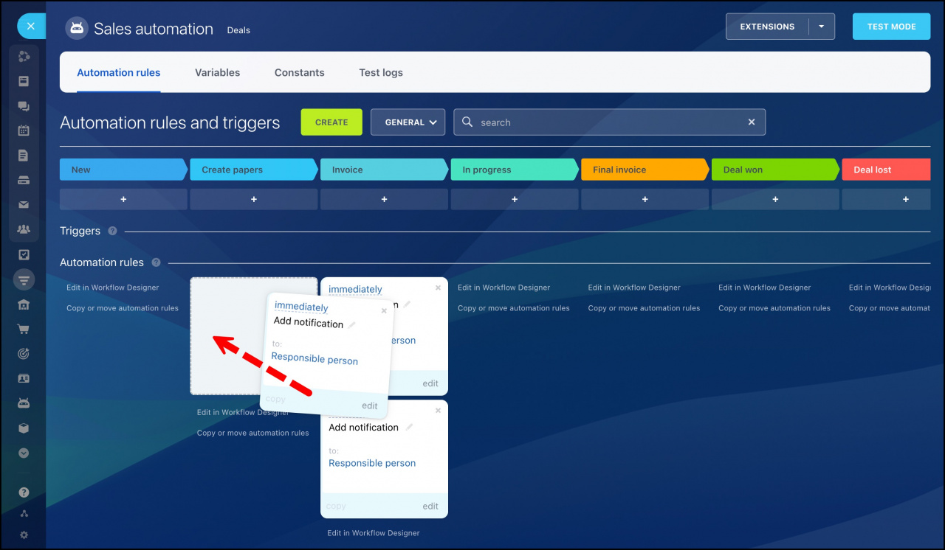
Task: Select the In progress stage header
Action: (515, 170)
